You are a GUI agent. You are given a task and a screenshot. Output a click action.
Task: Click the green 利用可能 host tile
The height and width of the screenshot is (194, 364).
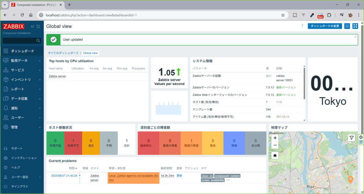tap(55, 143)
